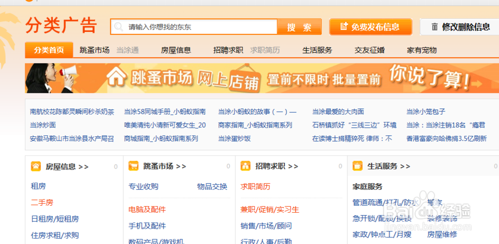Viewport: 499px width, 244px height.
Task: Select 家政/钟点工/月嫂 link
Action: coord(382,235)
